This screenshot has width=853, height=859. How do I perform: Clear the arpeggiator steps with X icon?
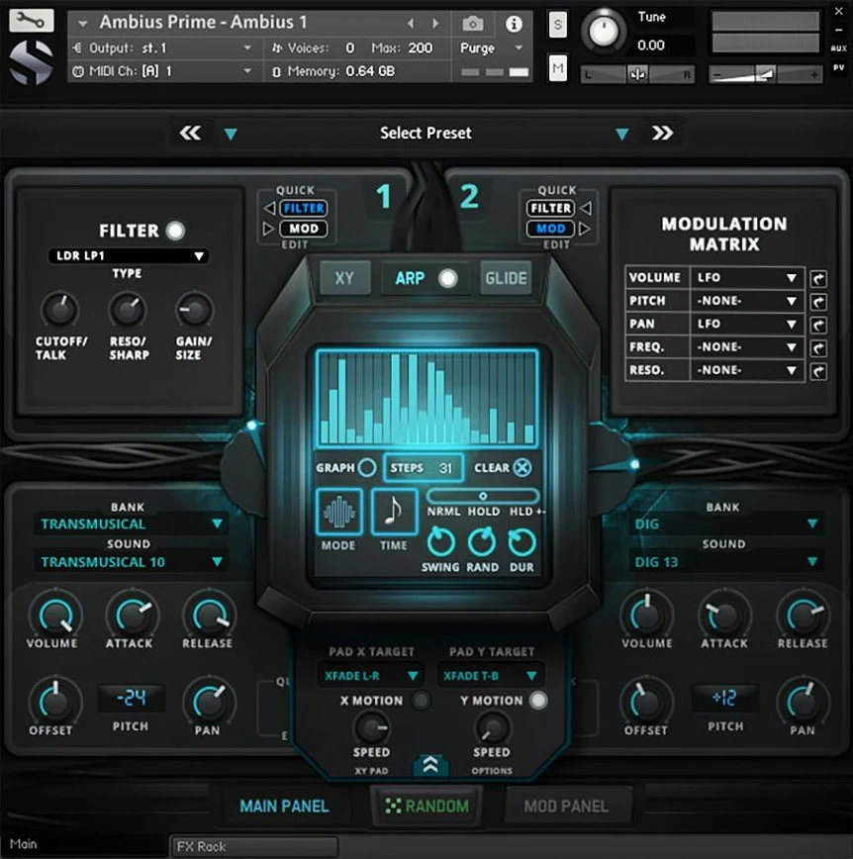[x=521, y=468]
